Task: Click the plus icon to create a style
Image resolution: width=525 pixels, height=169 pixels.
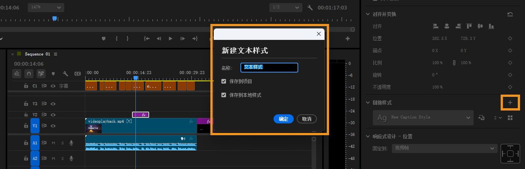Action: (x=510, y=103)
